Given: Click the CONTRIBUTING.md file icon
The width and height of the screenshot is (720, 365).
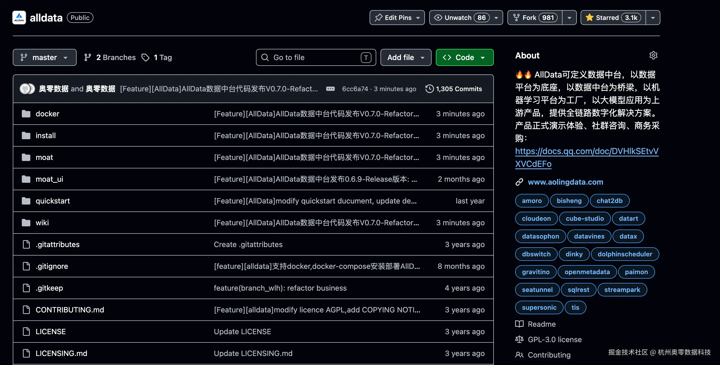Looking at the screenshot, I should (26, 309).
